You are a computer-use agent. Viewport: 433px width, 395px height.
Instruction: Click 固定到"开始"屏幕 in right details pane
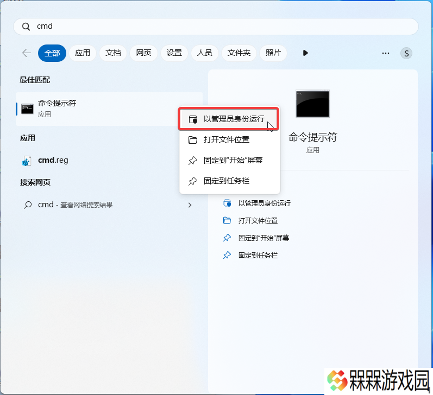point(263,238)
